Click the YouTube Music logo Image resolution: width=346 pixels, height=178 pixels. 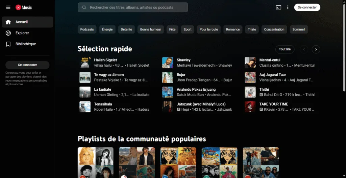click(x=24, y=7)
